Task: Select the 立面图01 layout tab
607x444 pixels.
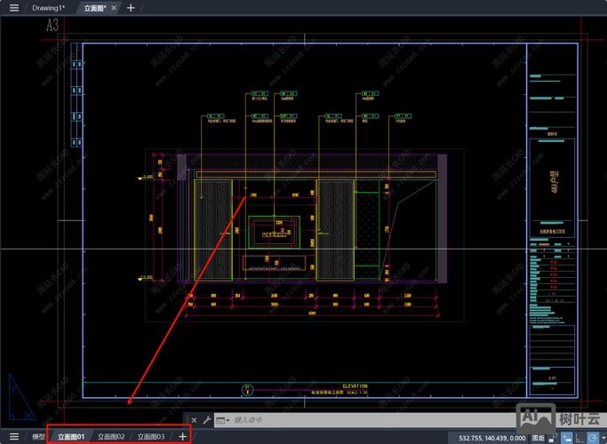Action: click(71, 436)
